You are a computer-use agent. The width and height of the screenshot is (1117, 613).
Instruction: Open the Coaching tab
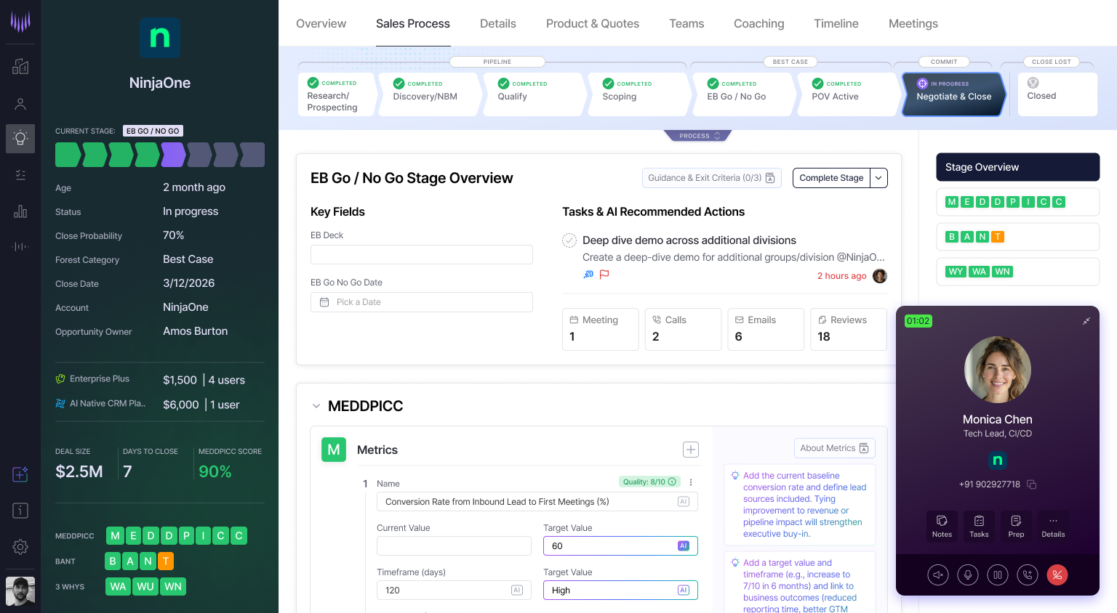pos(759,24)
